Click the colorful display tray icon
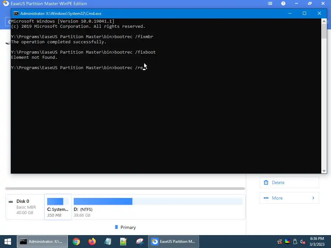The image size is (331, 248). click(287, 242)
